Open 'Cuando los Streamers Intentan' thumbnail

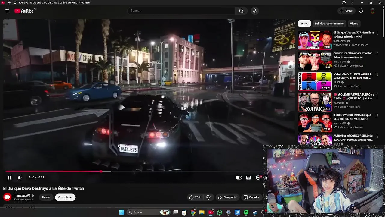tap(315, 61)
